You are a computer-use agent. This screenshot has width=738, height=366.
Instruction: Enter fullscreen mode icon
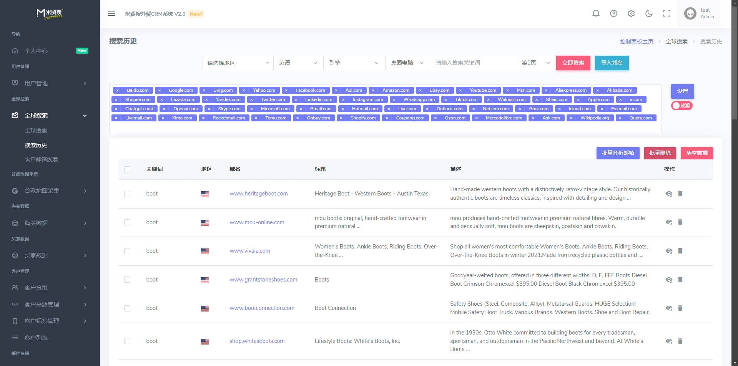click(667, 14)
